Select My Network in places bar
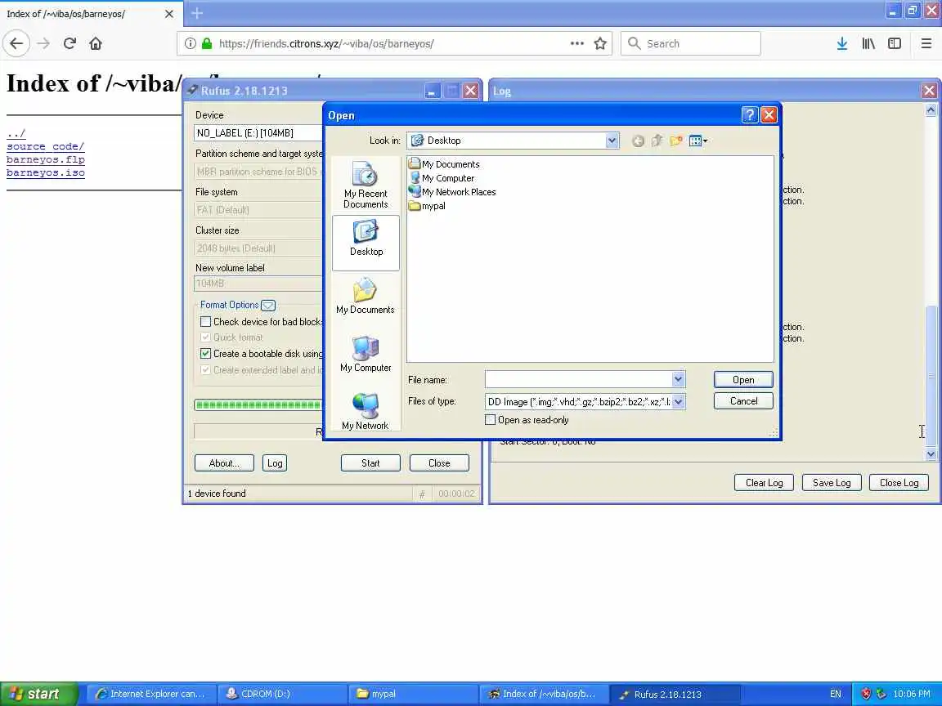This screenshot has height=706, width=942. [366, 412]
